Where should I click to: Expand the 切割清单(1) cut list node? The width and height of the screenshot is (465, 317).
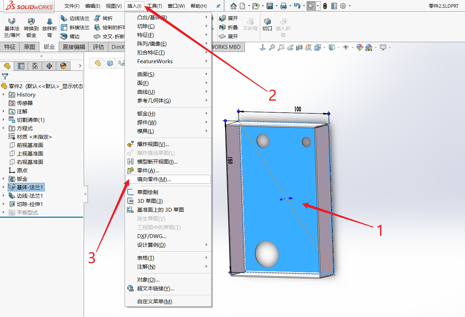coord(4,120)
